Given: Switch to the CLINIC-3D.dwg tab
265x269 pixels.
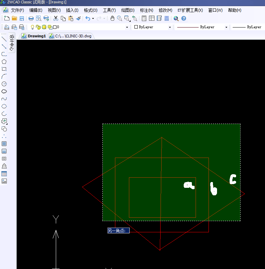Looking at the screenshot, I should tap(70, 36).
